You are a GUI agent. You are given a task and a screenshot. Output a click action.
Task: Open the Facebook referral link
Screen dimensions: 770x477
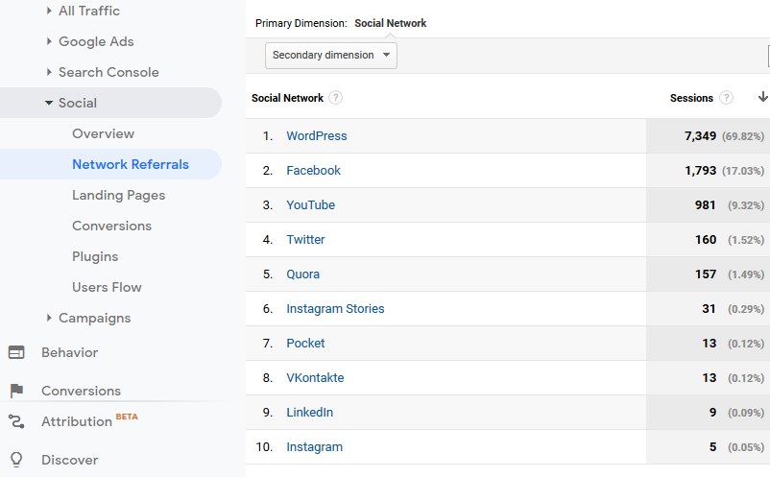(313, 170)
